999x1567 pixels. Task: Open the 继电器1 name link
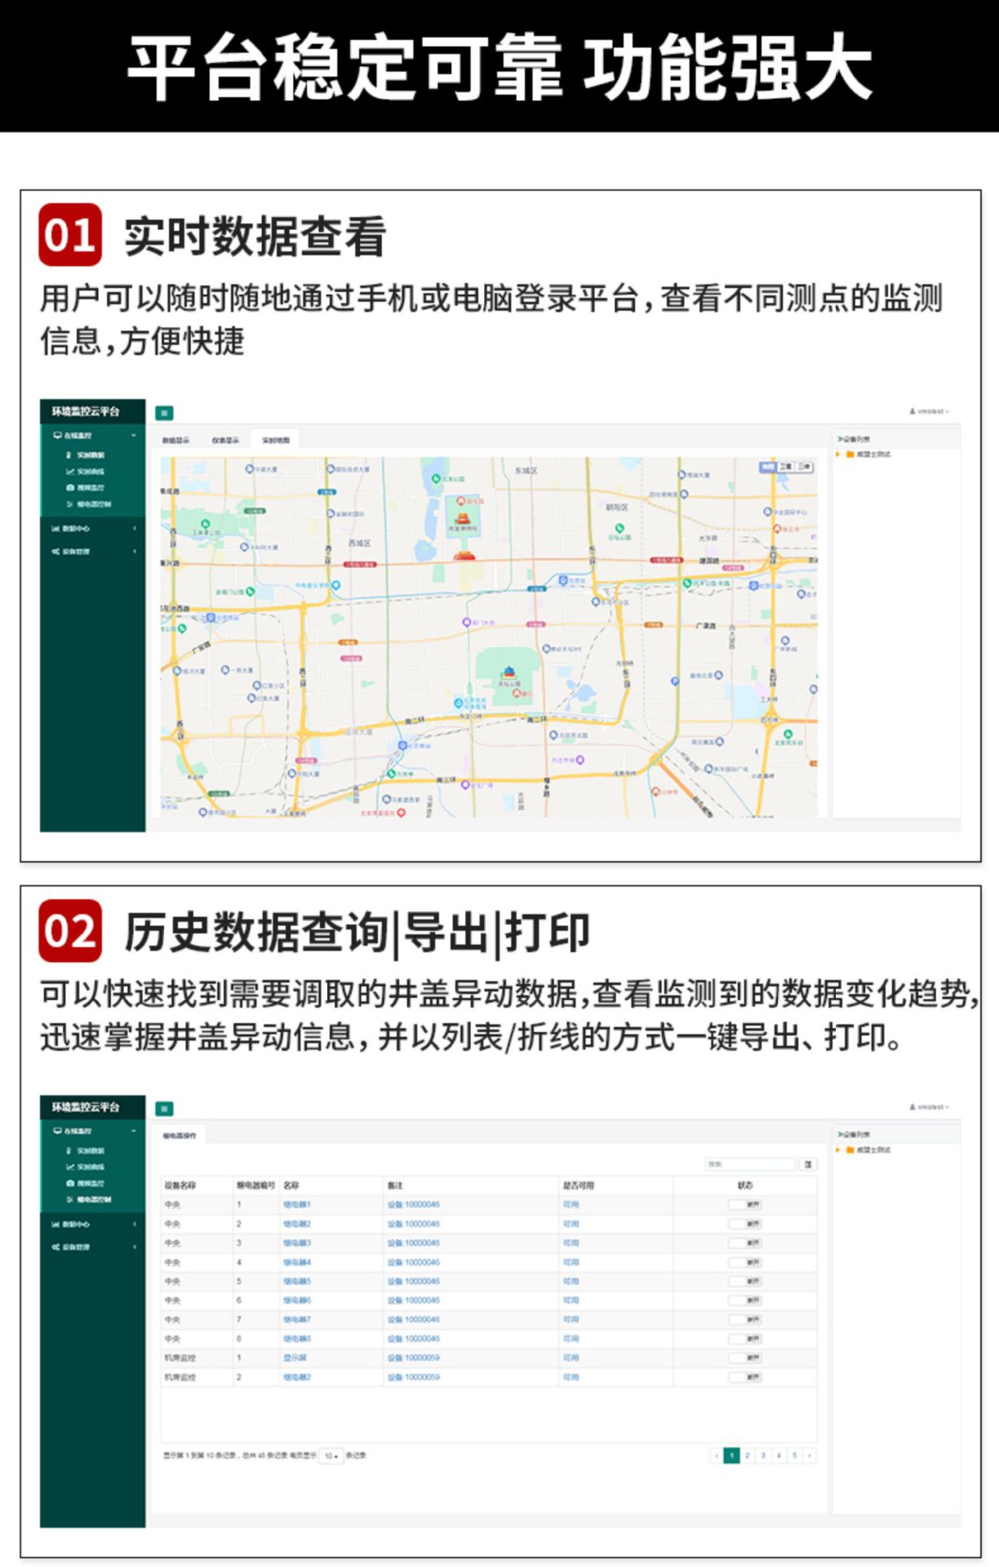297,1205
